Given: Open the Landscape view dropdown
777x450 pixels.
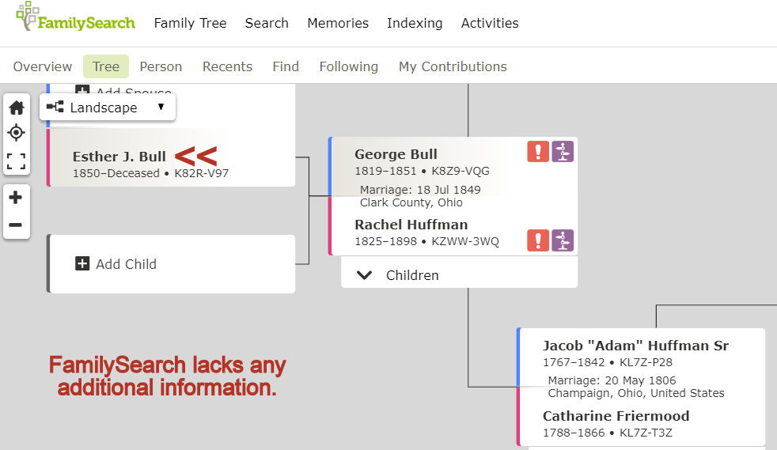Looking at the screenshot, I should tap(107, 108).
